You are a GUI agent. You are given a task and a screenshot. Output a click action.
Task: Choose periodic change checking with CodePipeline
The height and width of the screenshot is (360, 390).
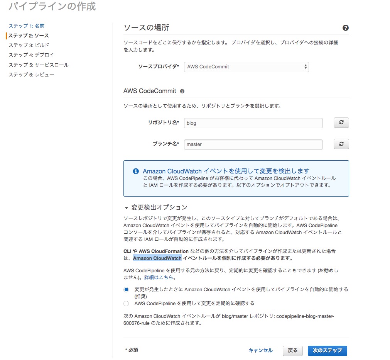click(127, 304)
